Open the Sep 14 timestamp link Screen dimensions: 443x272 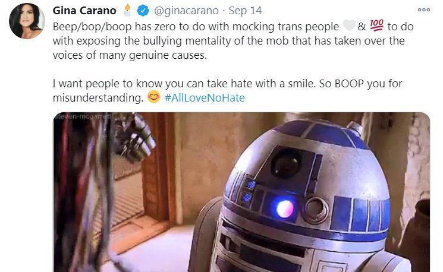click(x=245, y=11)
